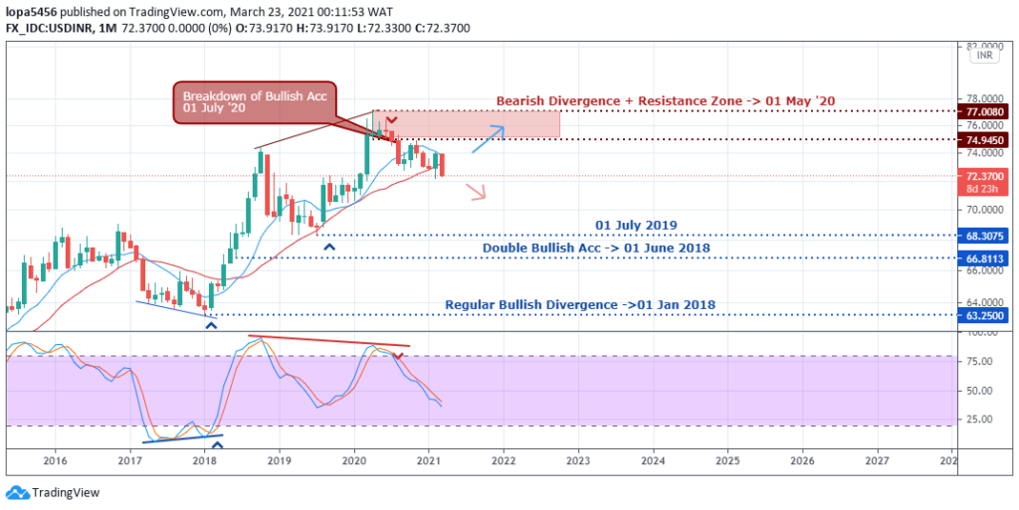This screenshot has width=1019, height=510.
Task: Click the red down-chevron in the resistance zone
Action: click(390, 120)
